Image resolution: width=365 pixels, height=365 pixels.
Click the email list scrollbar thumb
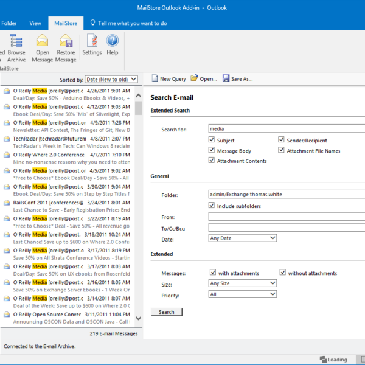click(139, 108)
